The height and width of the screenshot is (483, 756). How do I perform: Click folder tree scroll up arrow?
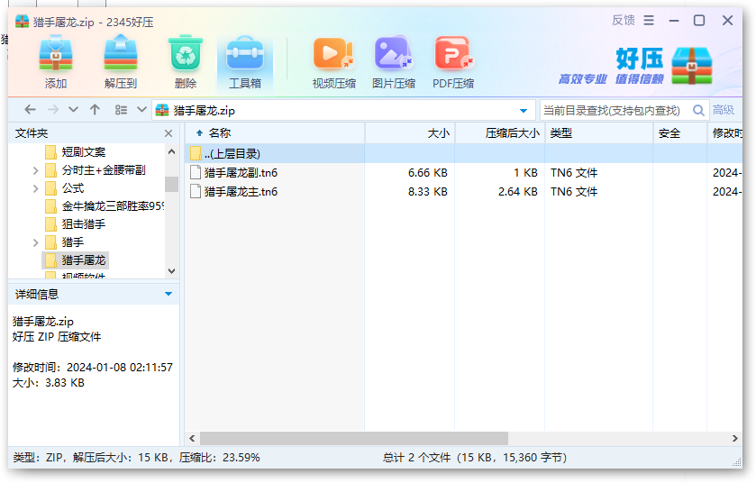click(x=171, y=151)
